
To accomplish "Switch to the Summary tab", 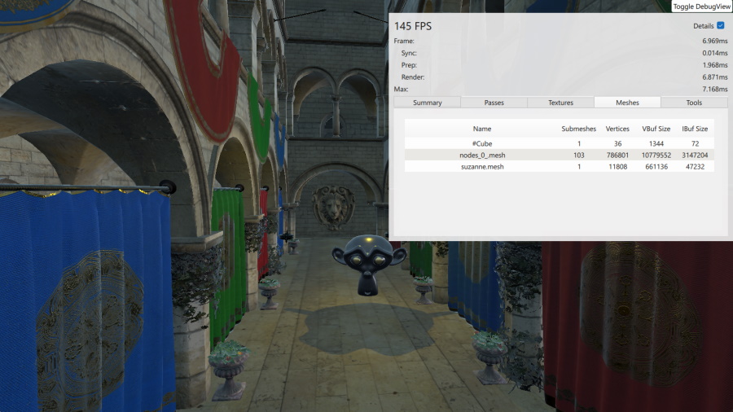I will pos(427,103).
